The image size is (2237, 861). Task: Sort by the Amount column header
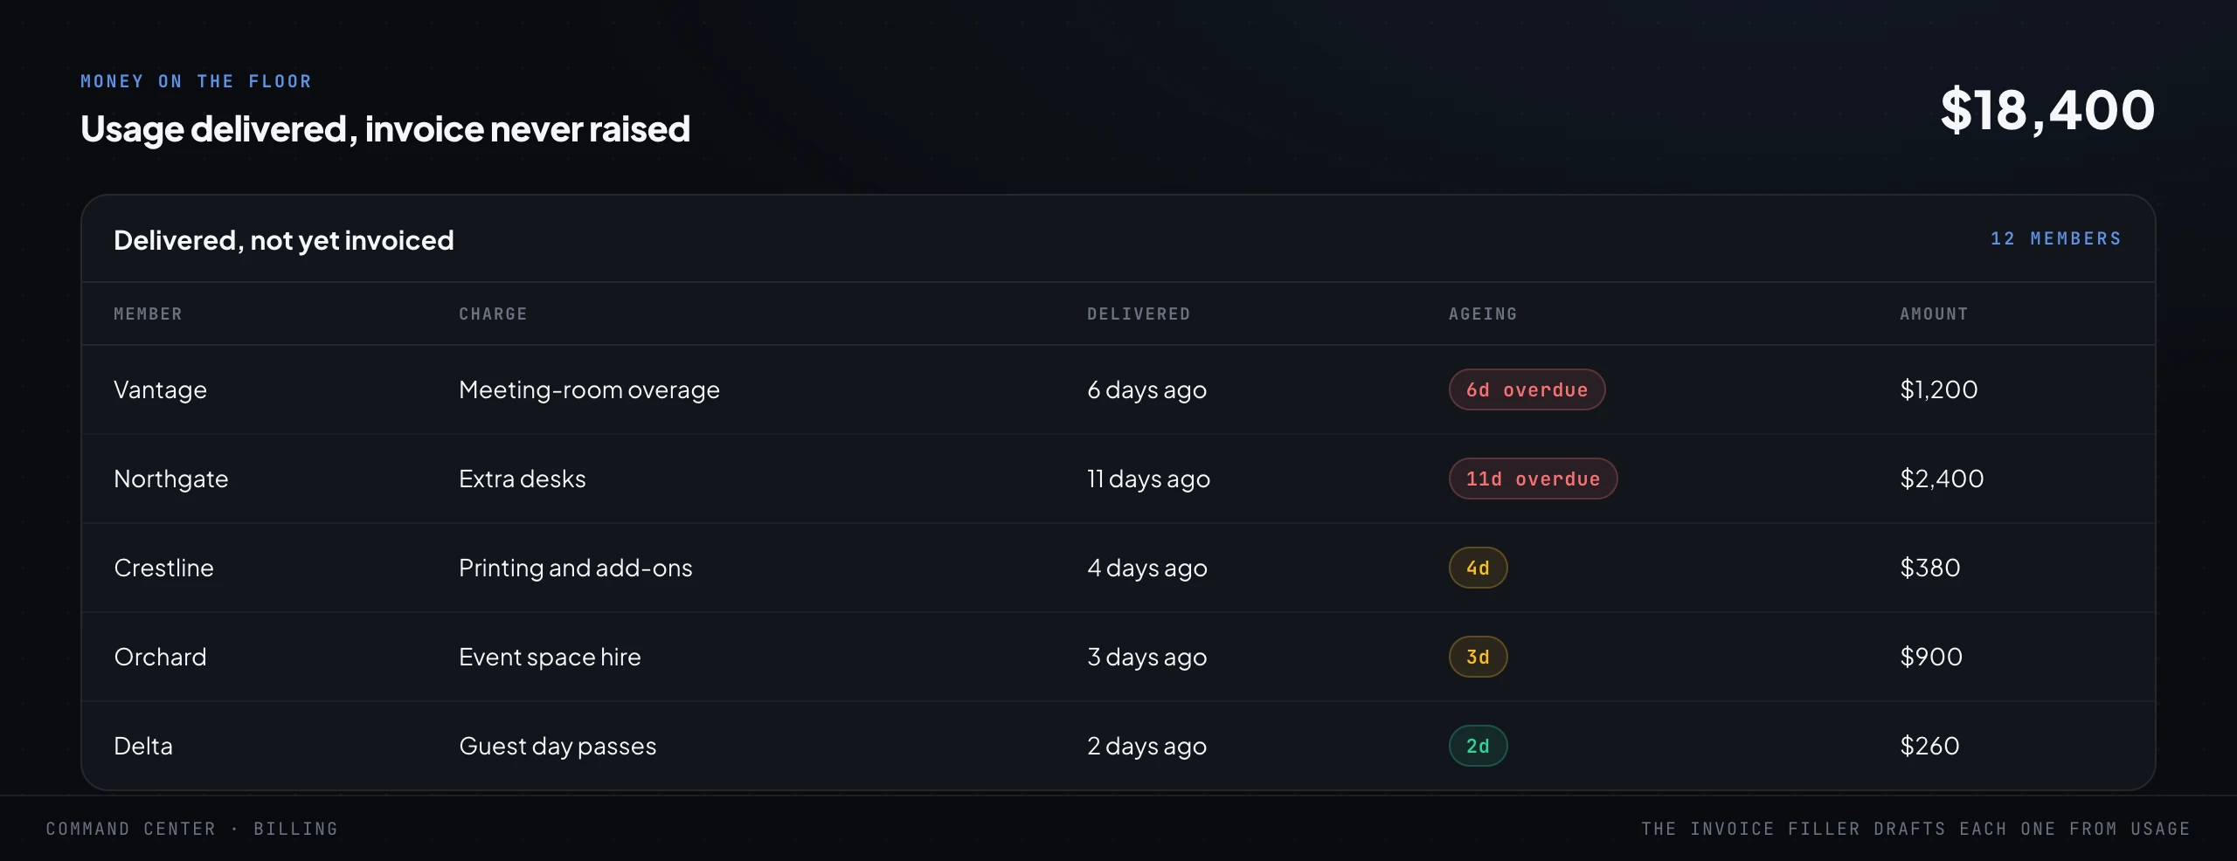coord(1934,313)
